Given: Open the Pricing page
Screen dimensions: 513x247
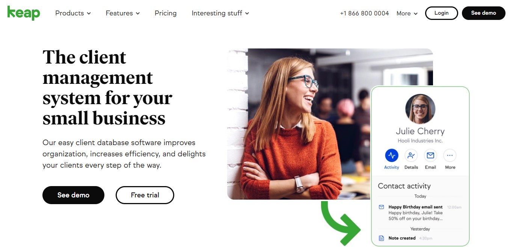Looking at the screenshot, I should point(166,13).
